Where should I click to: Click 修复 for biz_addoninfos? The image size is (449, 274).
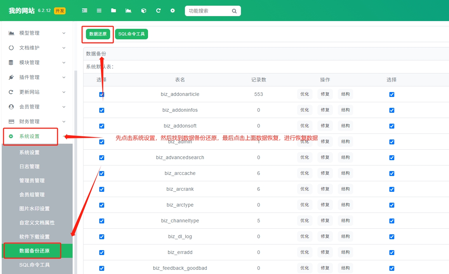(325, 110)
